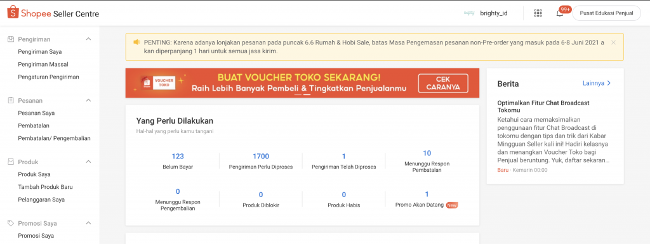This screenshot has width=650, height=244.
Task: Collapse the Pesanan sidebar section
Action: [88, 100]
